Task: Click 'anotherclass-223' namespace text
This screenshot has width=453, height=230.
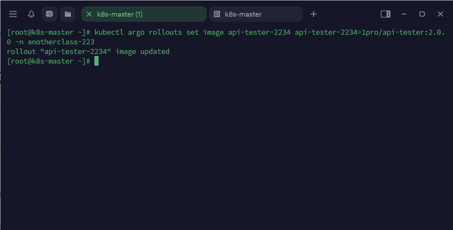Action: click(x=61, y=42)
